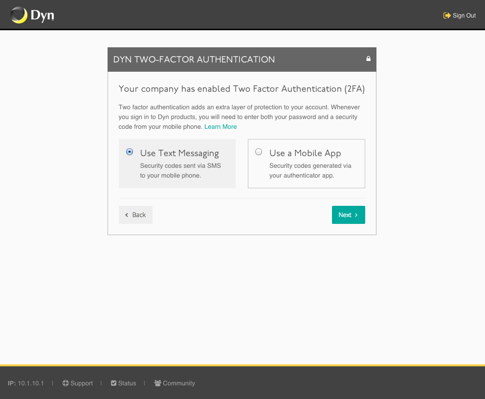Screen dimensions: 485x399
Task: Click the 'Your company has enabled' heading
Action: 242,89
